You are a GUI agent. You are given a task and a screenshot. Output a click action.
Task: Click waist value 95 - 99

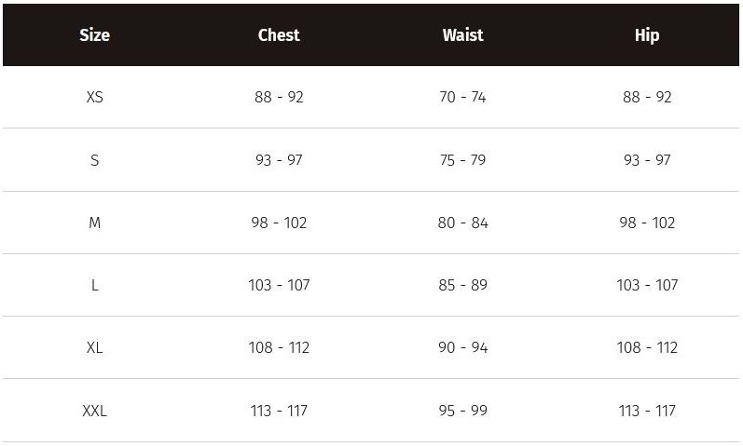pos(463,411)
